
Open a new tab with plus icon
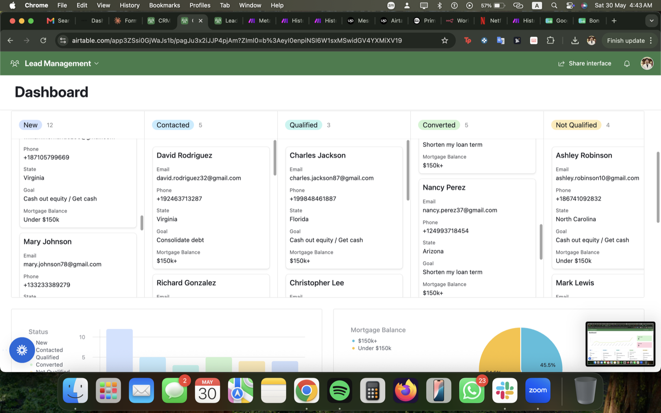point(614,21)
